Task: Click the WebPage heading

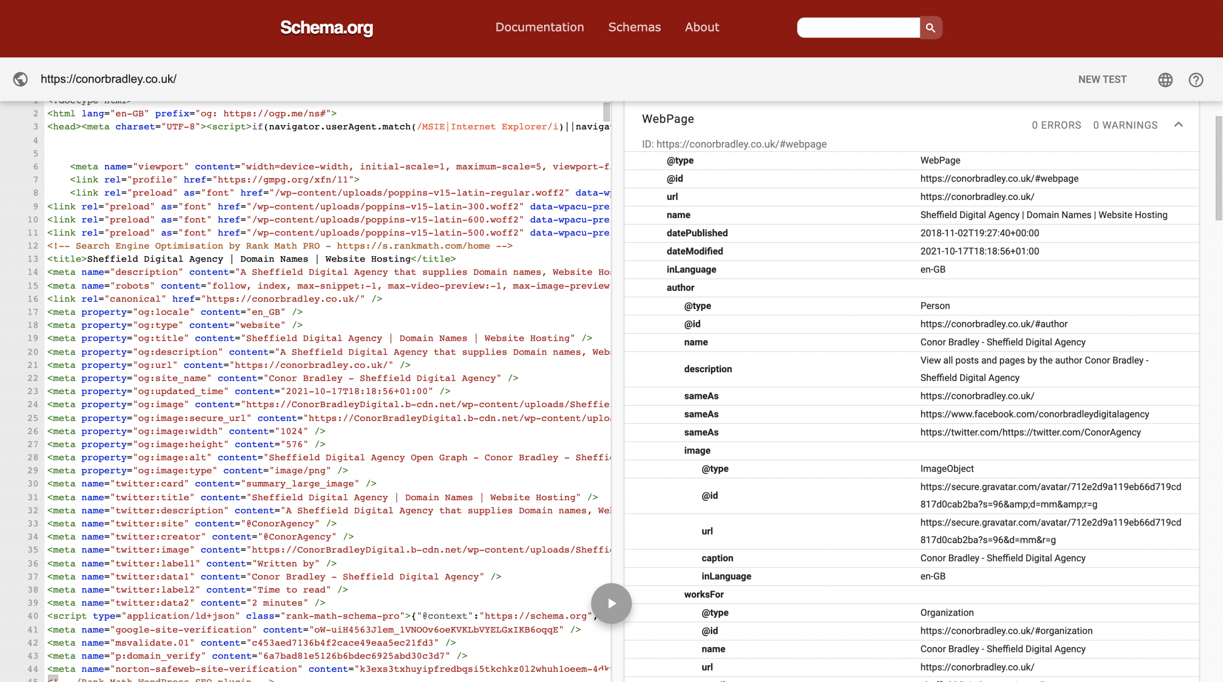Action: click(x=668, y=119)
